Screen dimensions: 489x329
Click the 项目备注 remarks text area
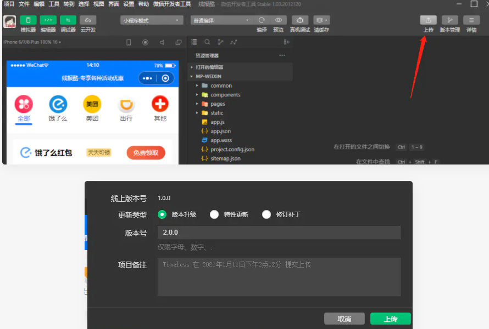[279, 277]
